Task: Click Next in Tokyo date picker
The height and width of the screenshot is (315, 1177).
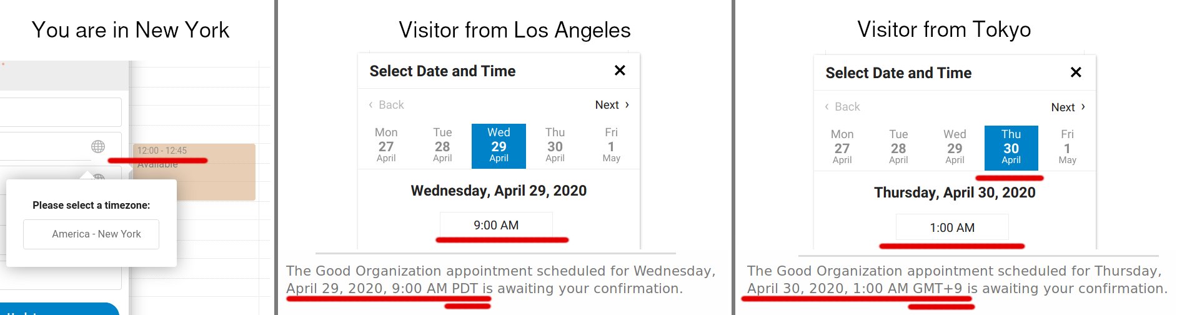Action: tap(1068, 107)
